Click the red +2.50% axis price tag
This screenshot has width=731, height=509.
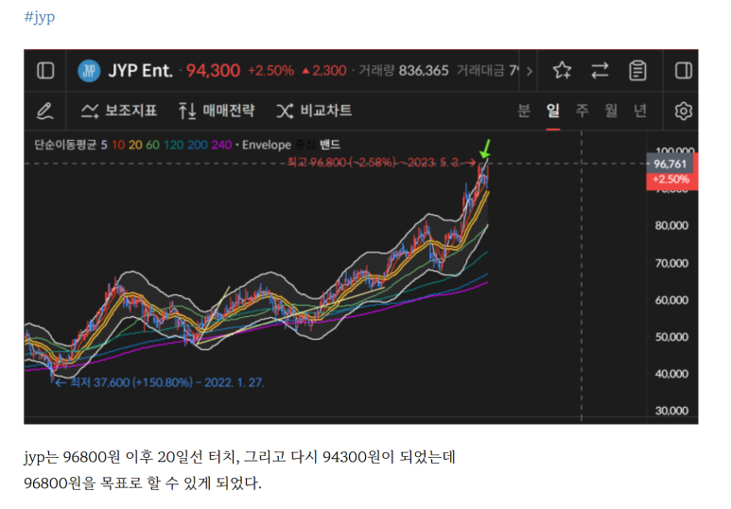[670, 180]
